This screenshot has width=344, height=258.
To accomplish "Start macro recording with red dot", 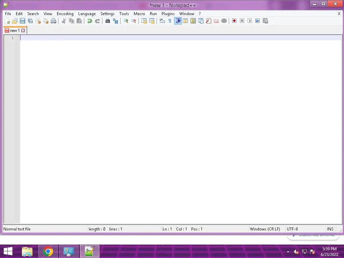I will (x=234, y=21).
